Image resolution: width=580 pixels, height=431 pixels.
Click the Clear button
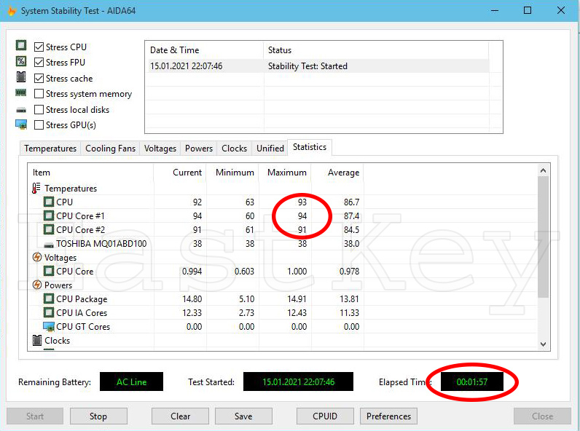tap(180, 416)
